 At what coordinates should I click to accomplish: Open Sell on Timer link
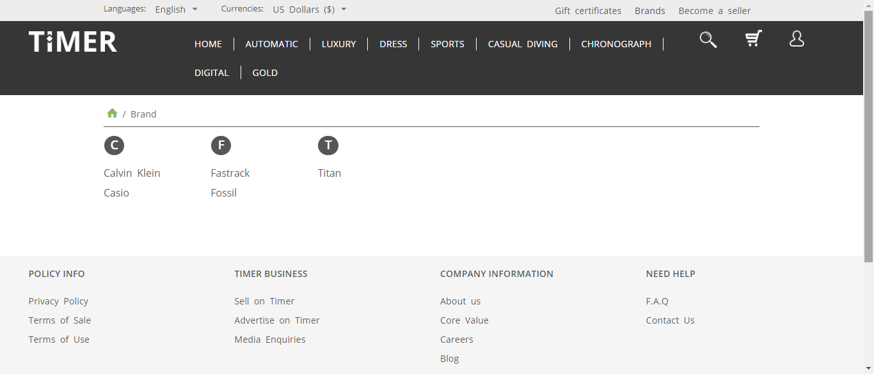click(264, 301)
